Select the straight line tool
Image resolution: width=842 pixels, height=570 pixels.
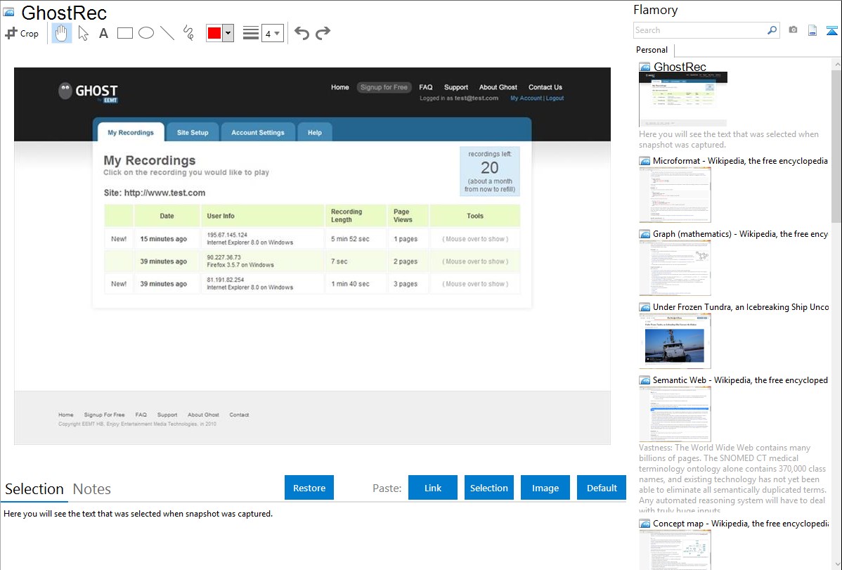(x=167, y=33)
